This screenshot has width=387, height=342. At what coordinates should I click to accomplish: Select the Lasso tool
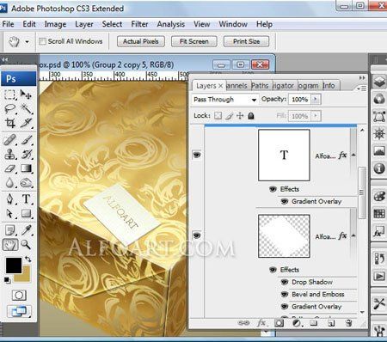(x=9, y=108)
